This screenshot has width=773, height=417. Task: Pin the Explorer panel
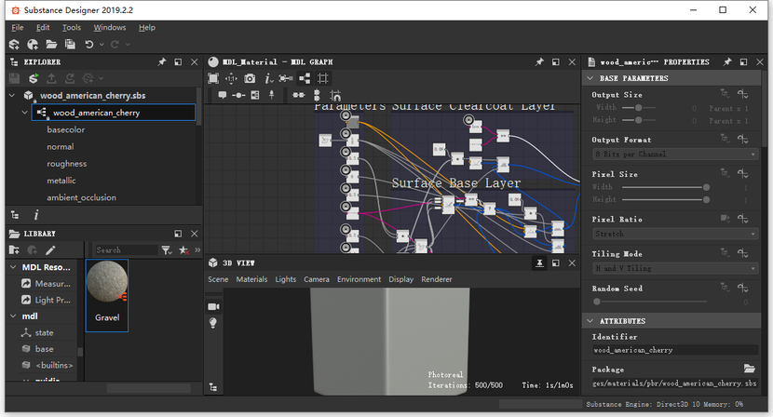162,62
